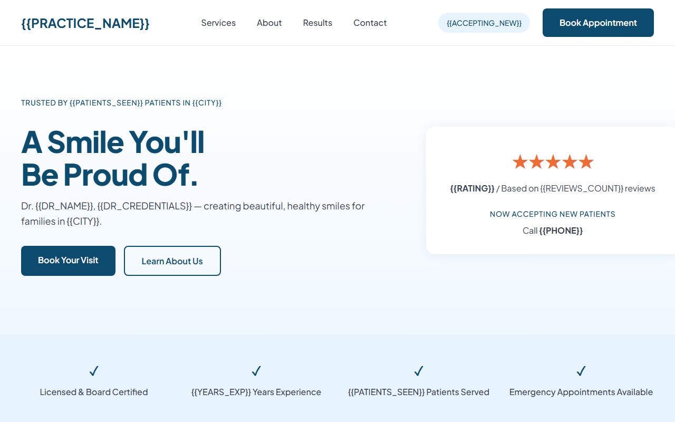The width and height of the screenshot is (675, 422).
Task: Click the 'NOW ACCEPTING NEW PATIENTS' text
Action: [553, 214]
